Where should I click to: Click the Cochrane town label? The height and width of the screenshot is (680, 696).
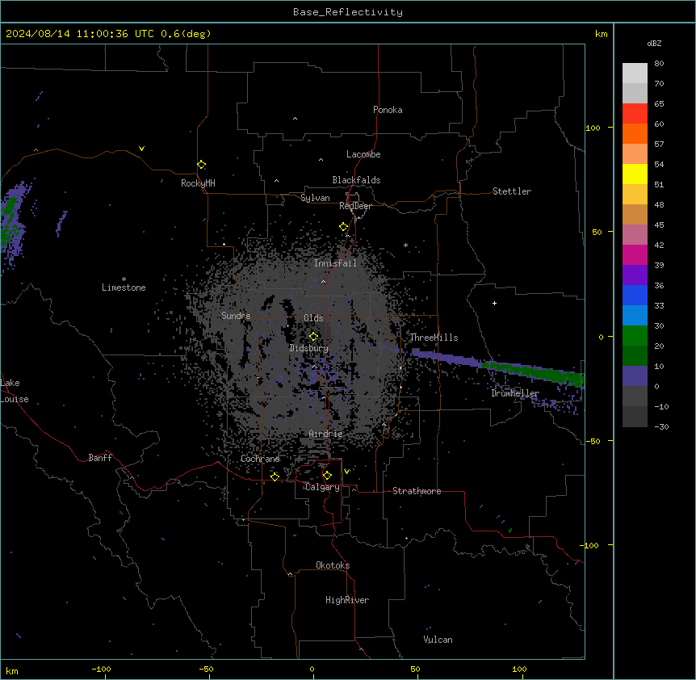(260, 459)
